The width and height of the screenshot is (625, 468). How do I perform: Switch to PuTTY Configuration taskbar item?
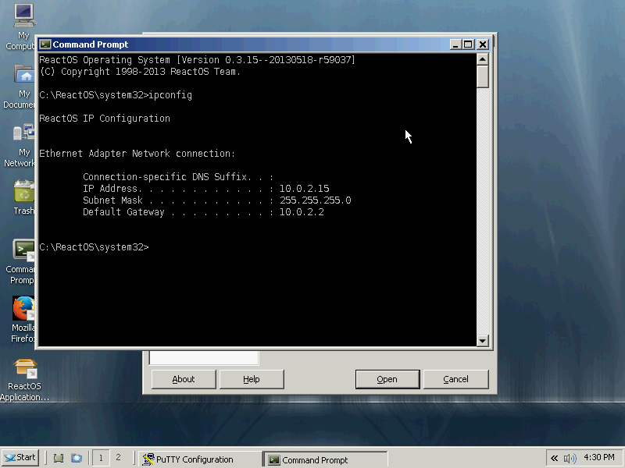coord(200,459)
